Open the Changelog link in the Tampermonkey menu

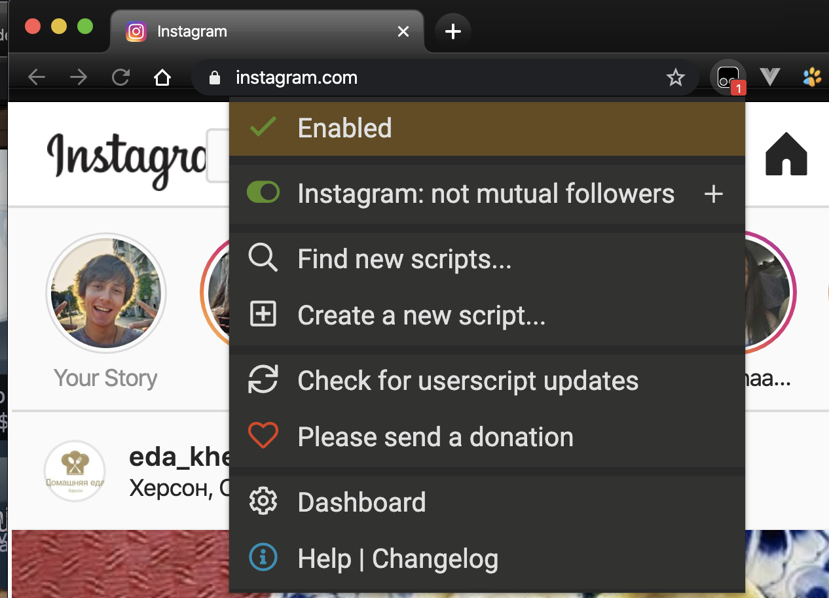pyautogui.click(x=435, y=559)
